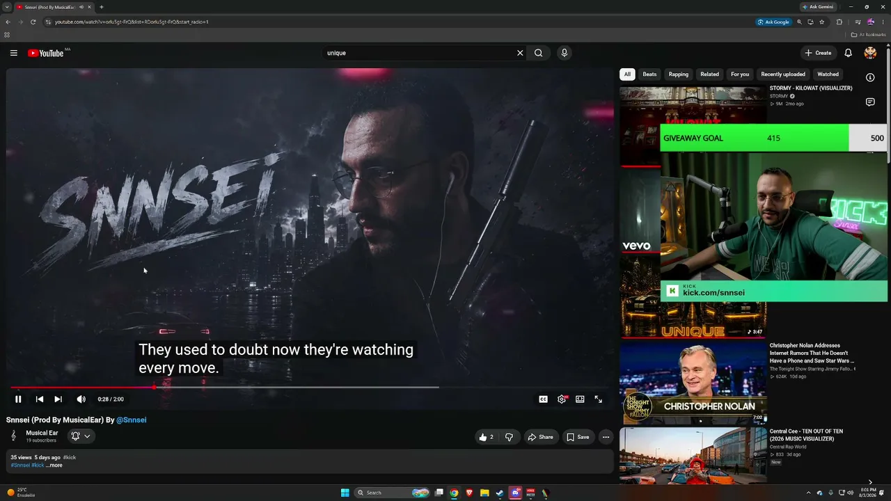891x501 pixels.
Task: Toggle closed captions on the player
Action: (543, 399)
